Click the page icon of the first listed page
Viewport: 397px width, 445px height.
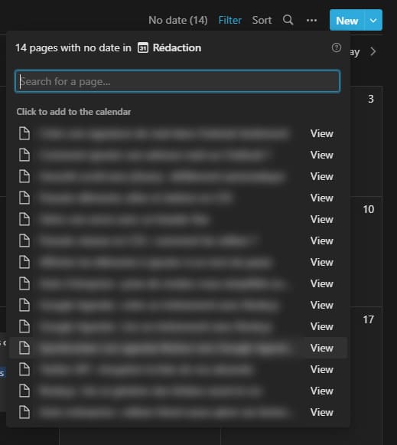click(24, 133)
